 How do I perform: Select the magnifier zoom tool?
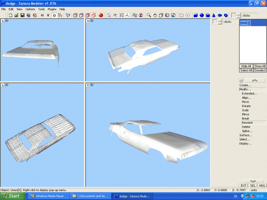tap(149, 15)
